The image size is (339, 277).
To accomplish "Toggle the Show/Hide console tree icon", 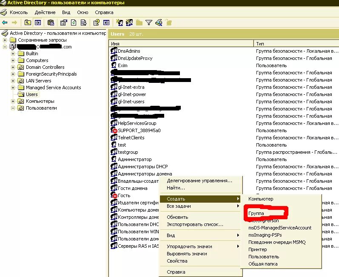I will [38, 23].
